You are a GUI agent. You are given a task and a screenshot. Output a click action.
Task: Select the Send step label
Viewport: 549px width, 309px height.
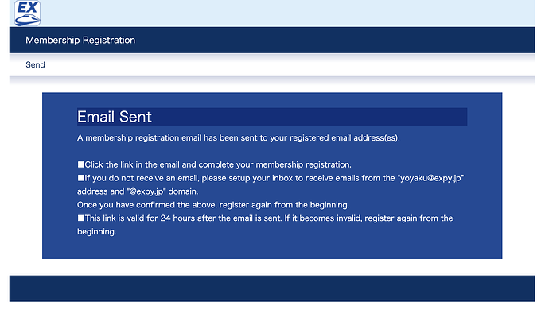[35, 64]
